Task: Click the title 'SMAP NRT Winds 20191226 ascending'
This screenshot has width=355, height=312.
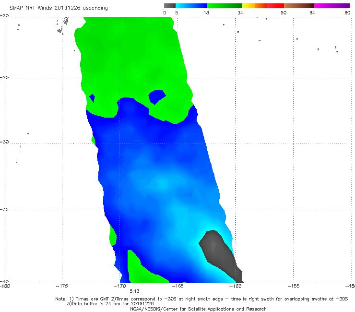Action: click(x=59, y=8)
